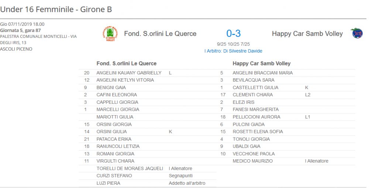Click the Happy Car Samb Volley logo
369x188 pixels.
(357, 33)
